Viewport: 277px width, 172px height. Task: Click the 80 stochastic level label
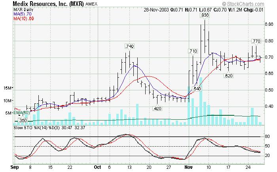point(267,136)
